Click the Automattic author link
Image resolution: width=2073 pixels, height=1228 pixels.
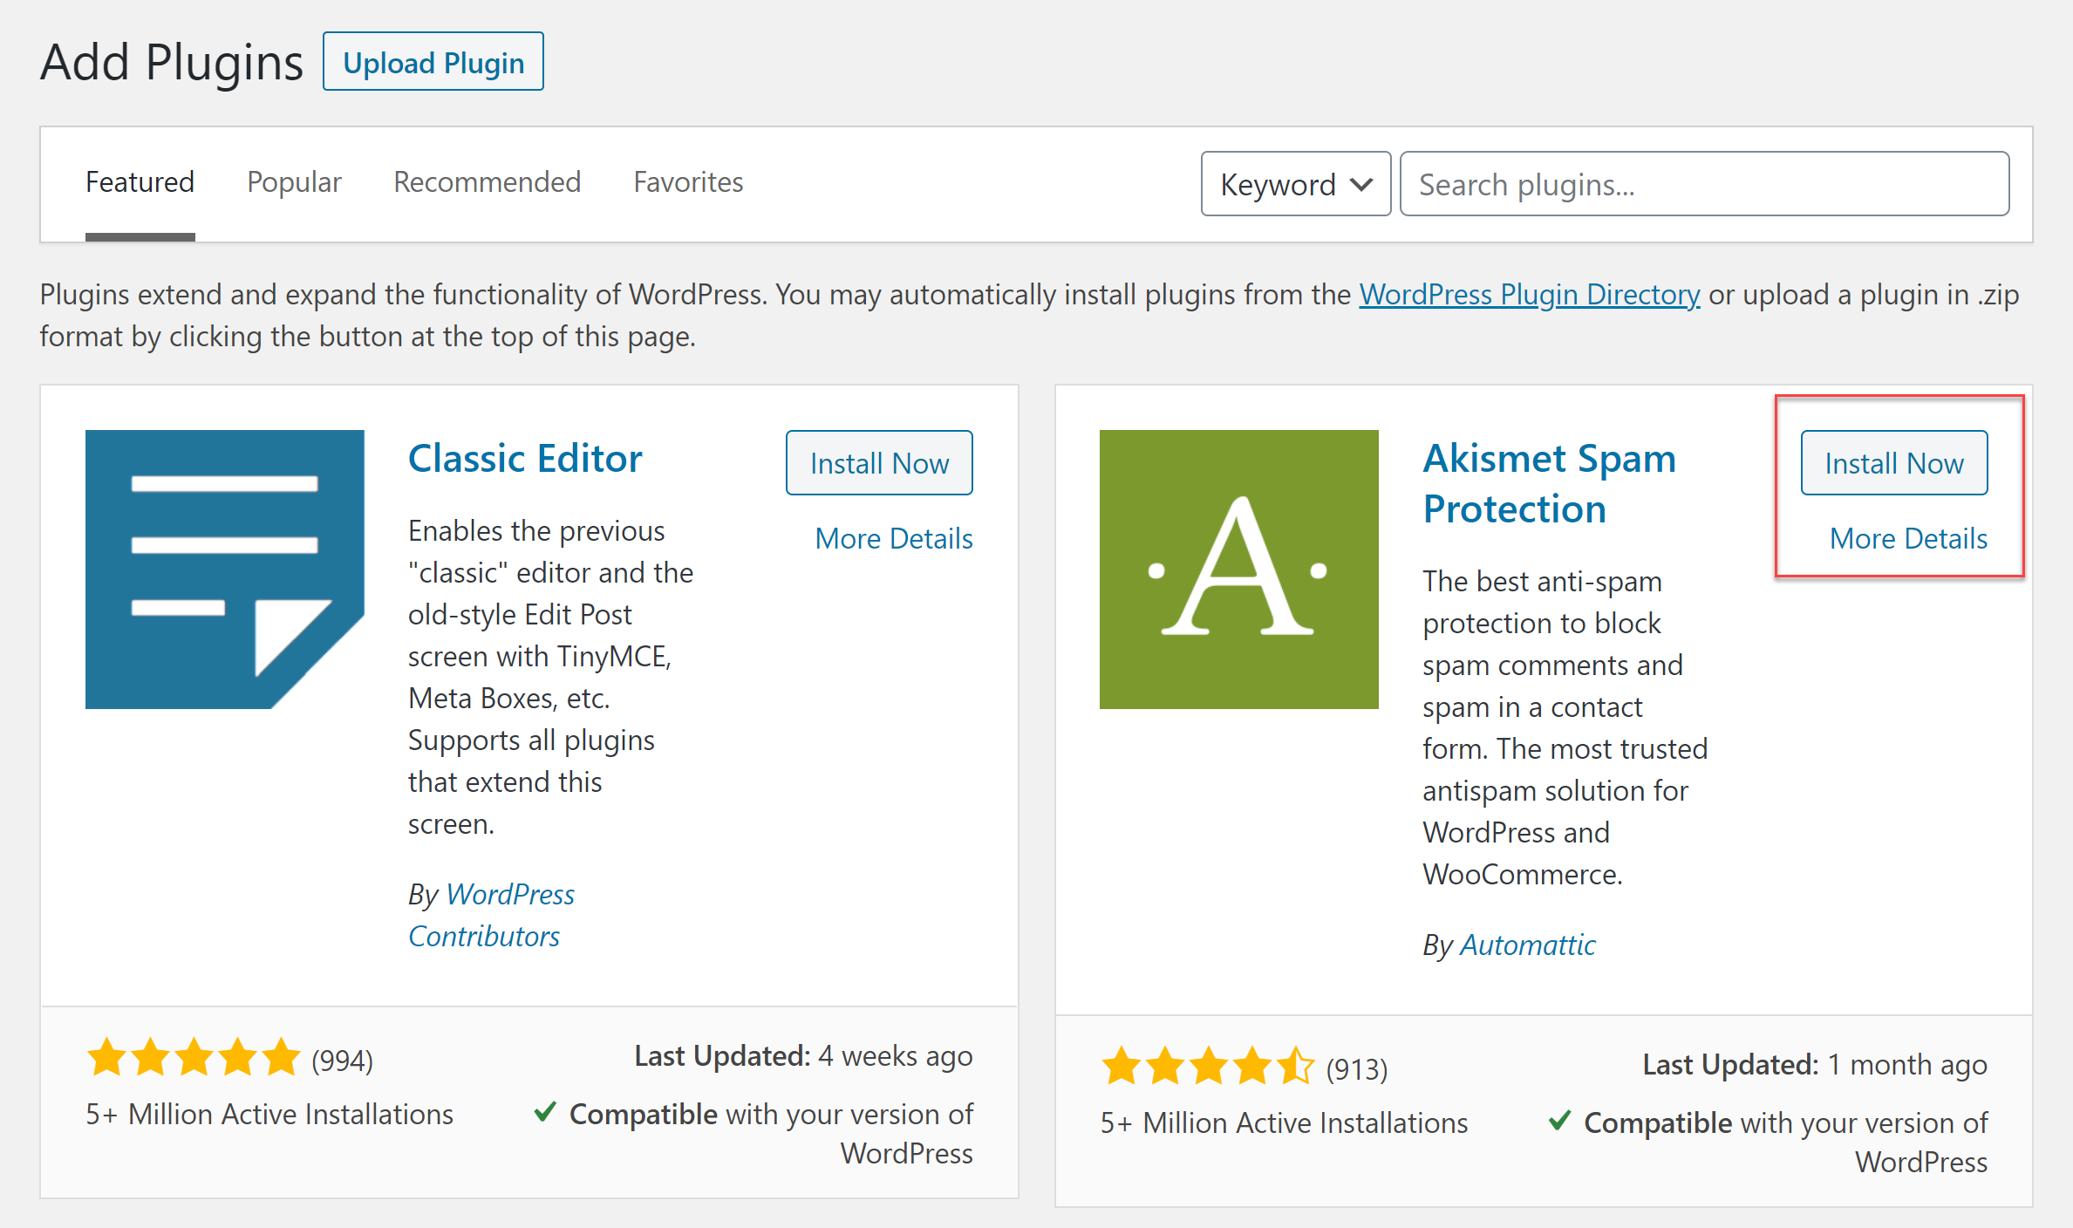1527,945
